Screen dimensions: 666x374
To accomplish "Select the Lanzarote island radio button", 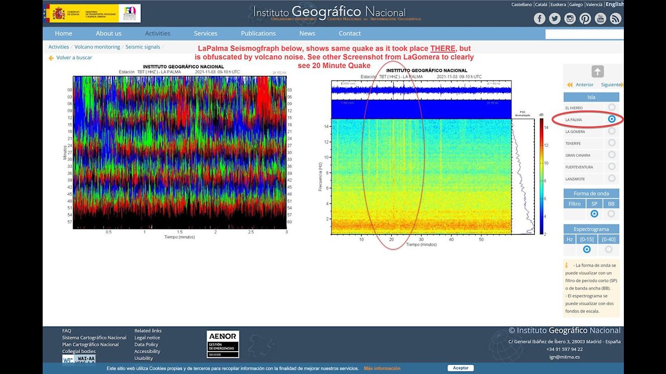I will (611, 179).
